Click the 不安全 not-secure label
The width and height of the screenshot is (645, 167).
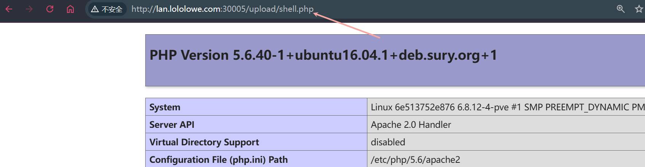tap(112, 10)
